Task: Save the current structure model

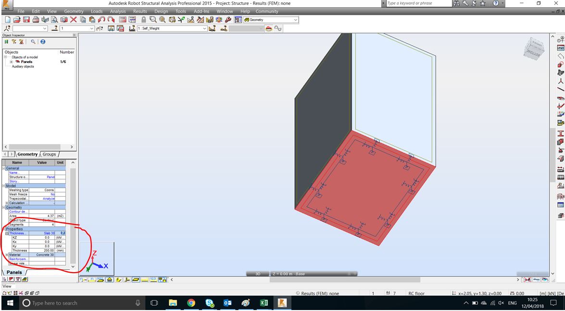Action: click(26, 20)
